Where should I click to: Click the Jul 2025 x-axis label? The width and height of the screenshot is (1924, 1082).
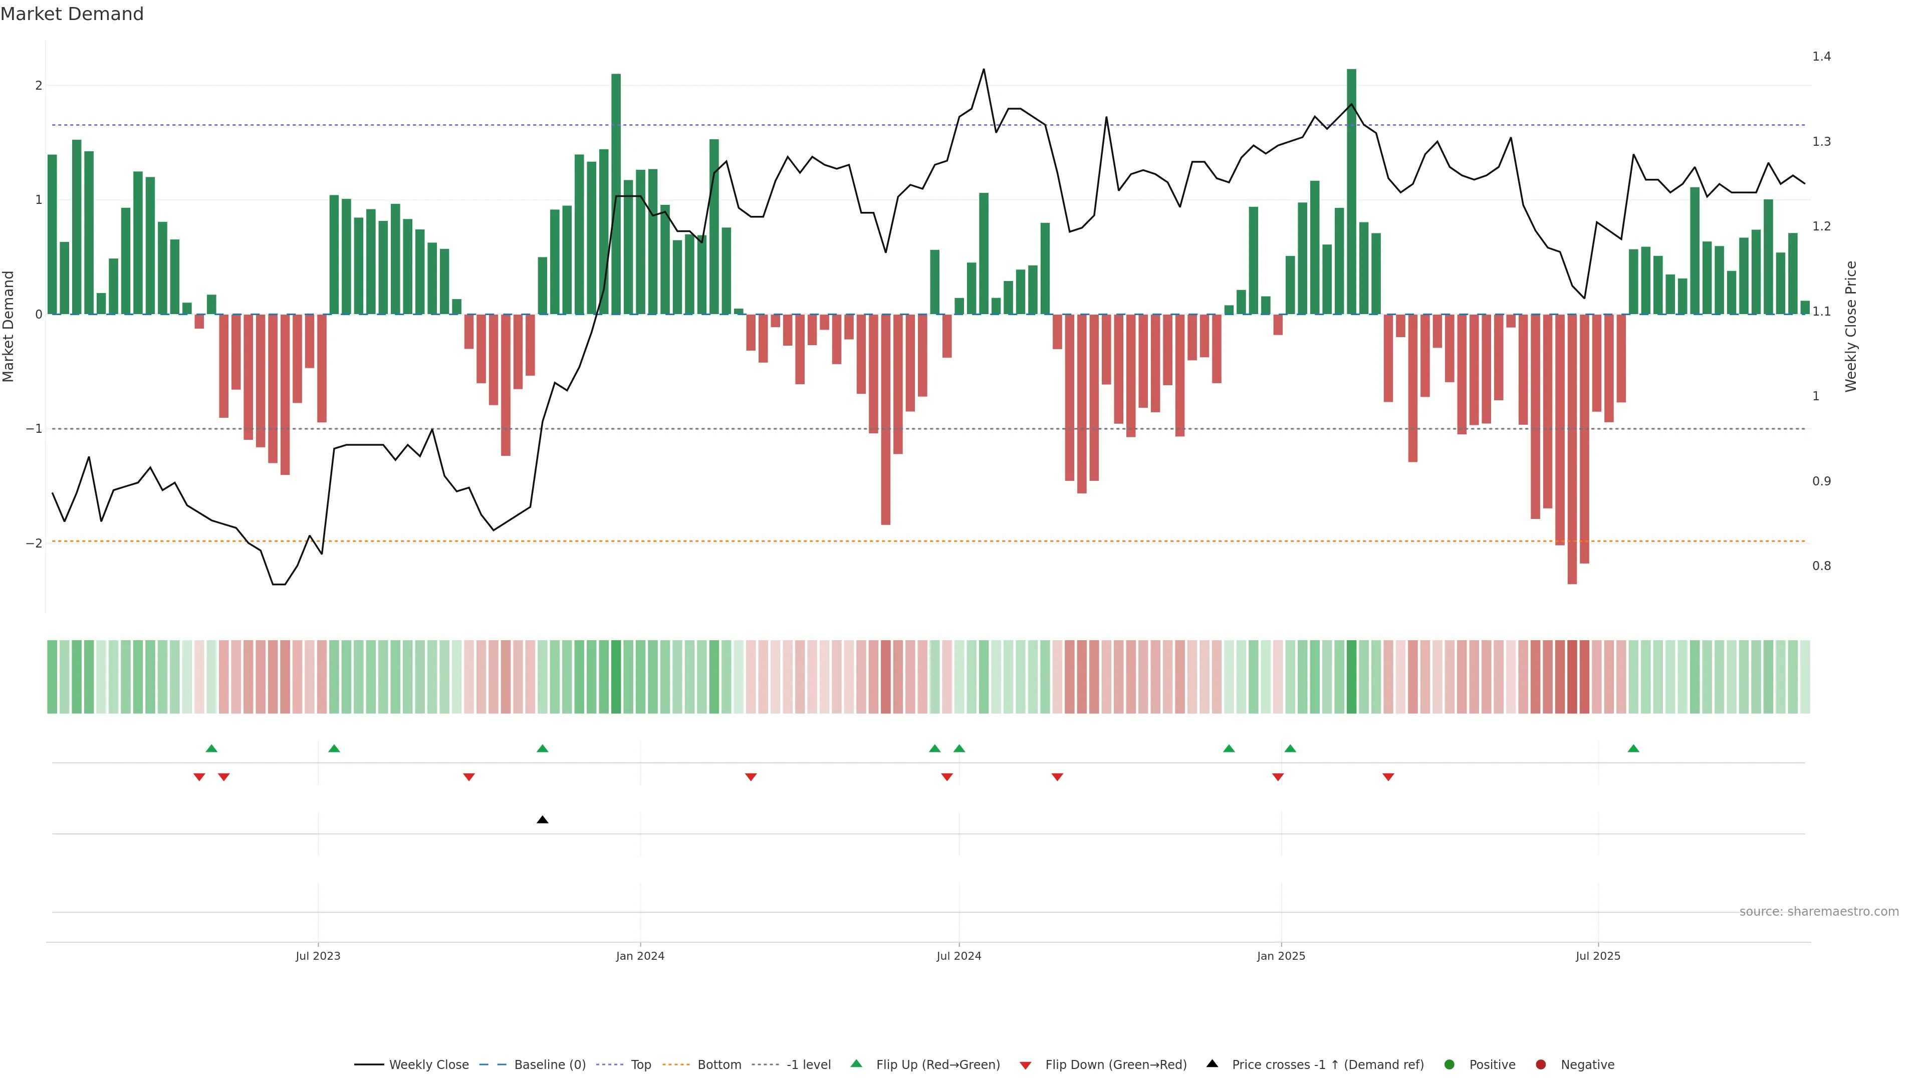pyautogui.click(x=1598, y=957)
